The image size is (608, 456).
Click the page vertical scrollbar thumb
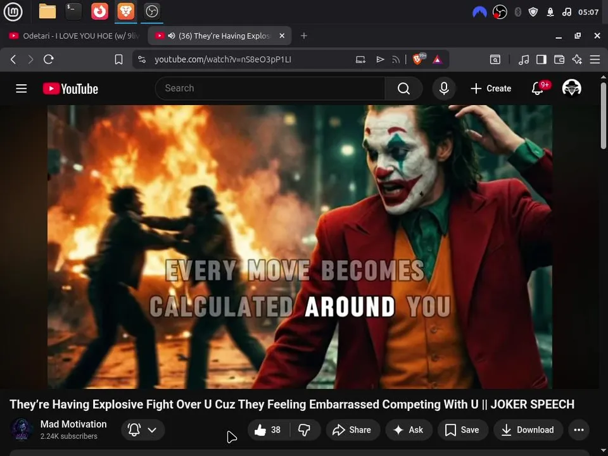point(604,115)
